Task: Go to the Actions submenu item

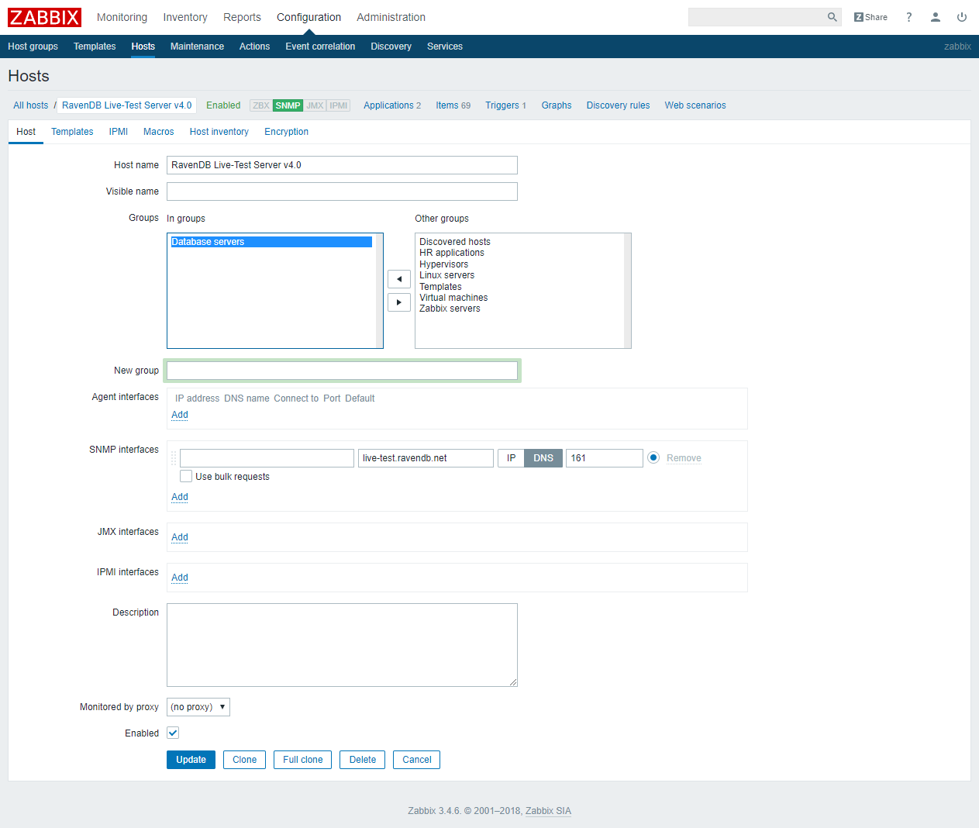Action: tap(254, 47)
